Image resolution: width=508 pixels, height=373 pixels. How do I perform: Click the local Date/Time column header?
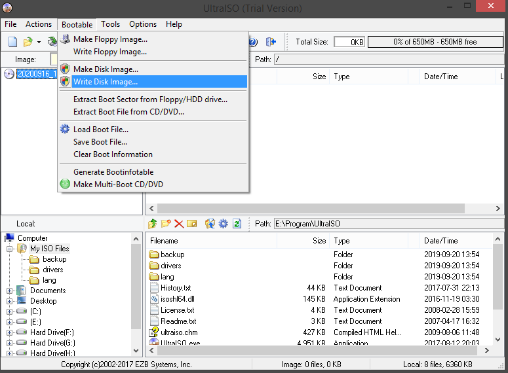point(456,241)
